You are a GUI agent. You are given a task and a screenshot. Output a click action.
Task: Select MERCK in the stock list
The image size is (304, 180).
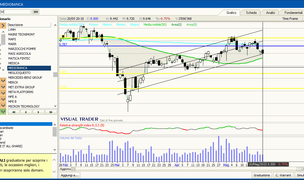click(29, 82)
